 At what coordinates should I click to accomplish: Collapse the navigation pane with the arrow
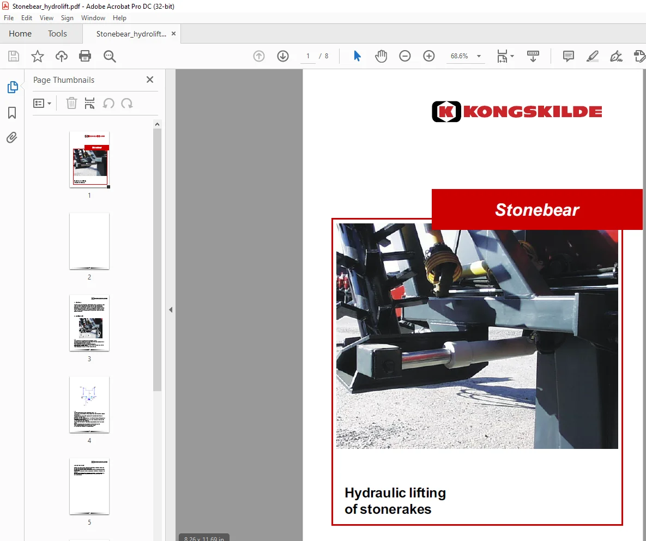point(171,309)
